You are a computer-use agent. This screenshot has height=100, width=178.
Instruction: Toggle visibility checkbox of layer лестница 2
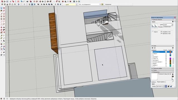(166, 60)
